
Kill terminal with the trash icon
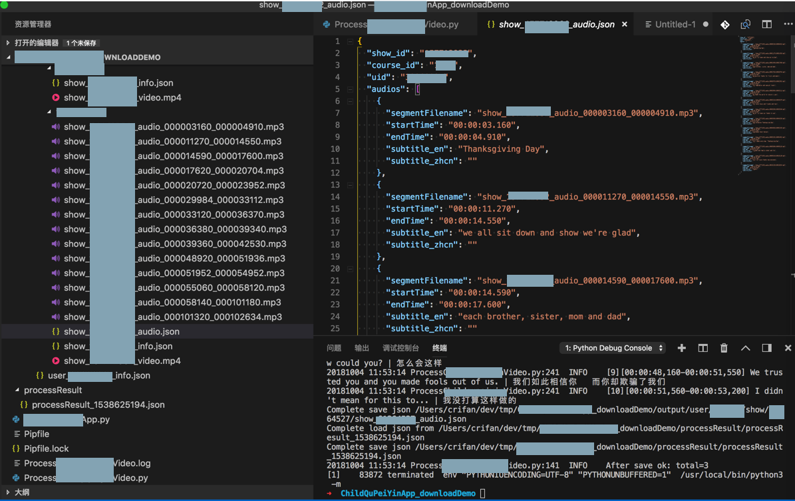[x=724, y=348]
